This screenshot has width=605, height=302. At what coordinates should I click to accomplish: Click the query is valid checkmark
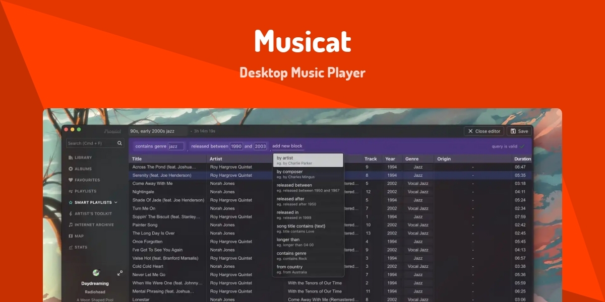pos(522,146)
